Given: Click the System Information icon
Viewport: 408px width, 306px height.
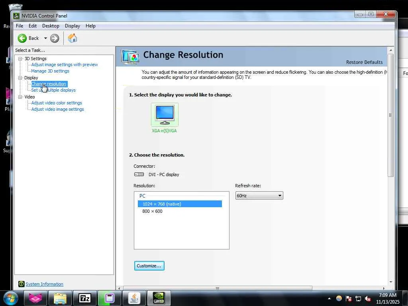Looking at the screenshot, I should [22, 284].
